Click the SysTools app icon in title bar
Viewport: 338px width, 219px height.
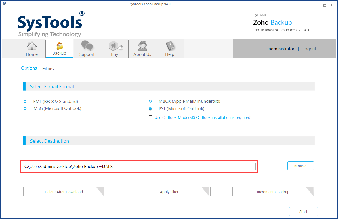[x=4, y=4]
